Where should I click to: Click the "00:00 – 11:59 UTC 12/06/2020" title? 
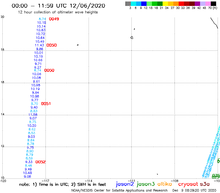[x=58, y=6]
